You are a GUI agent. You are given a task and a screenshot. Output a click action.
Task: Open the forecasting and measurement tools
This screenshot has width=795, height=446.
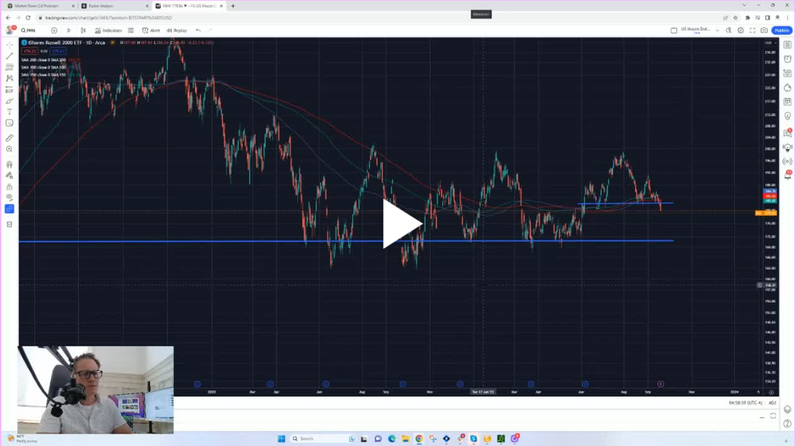(9, 90)
